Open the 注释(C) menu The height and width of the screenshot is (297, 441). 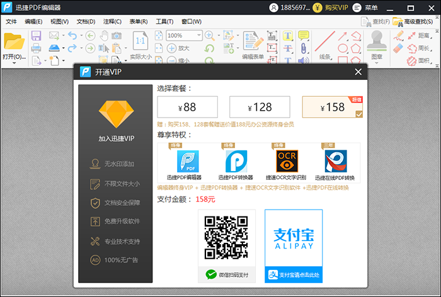pos(112,21)
